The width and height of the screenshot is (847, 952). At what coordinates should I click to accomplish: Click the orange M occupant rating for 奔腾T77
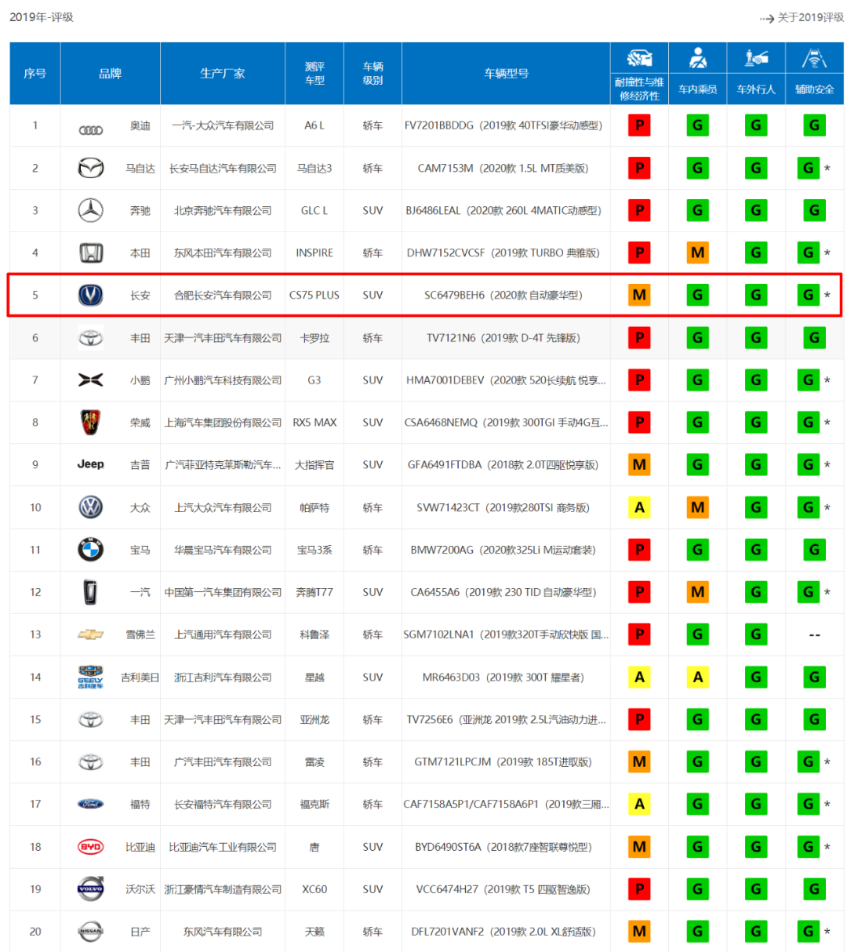click(697, 592)
